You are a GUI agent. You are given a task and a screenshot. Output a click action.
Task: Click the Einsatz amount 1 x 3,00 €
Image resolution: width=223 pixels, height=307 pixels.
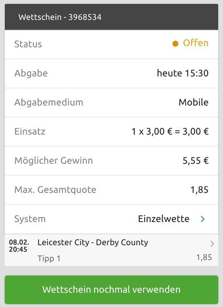[152, 131]
